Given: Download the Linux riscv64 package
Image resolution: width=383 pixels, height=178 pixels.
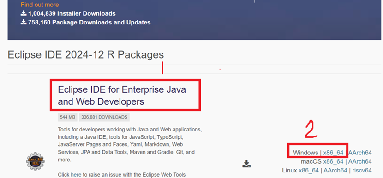Looking at the screenshot, I should pyautogui.click(x=362, y=170).
